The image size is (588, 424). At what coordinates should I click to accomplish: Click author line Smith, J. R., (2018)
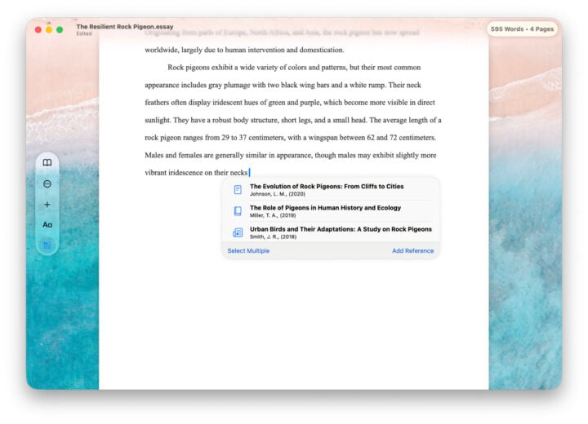pos(274,236)
